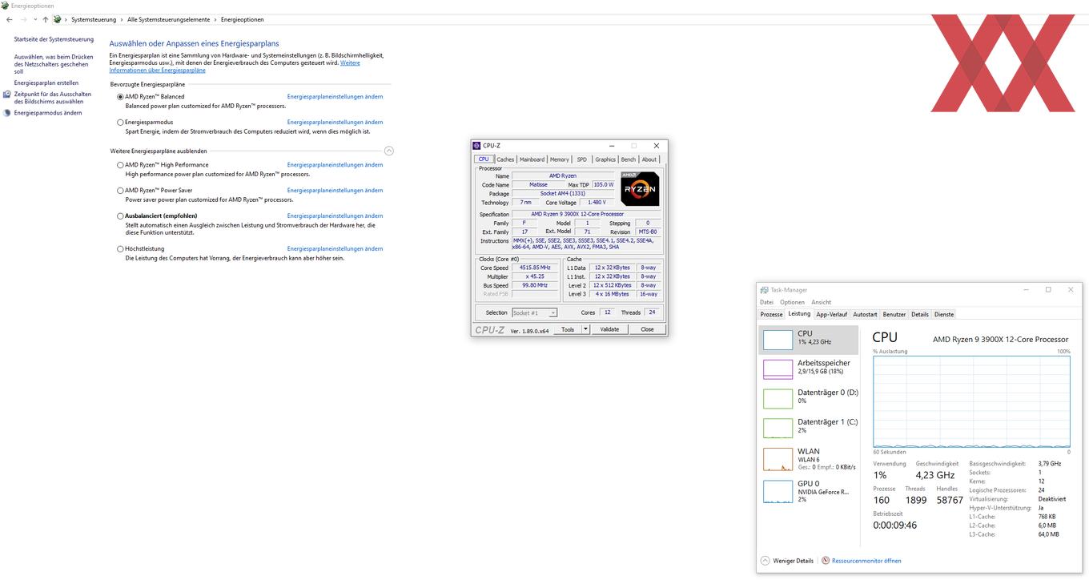Select AMD Ryzen Balanced power plan
This screenshot has height=580, width=1089.
coord(120,97)
